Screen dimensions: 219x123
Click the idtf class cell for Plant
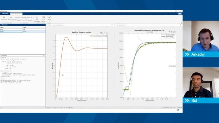[34, 30]
